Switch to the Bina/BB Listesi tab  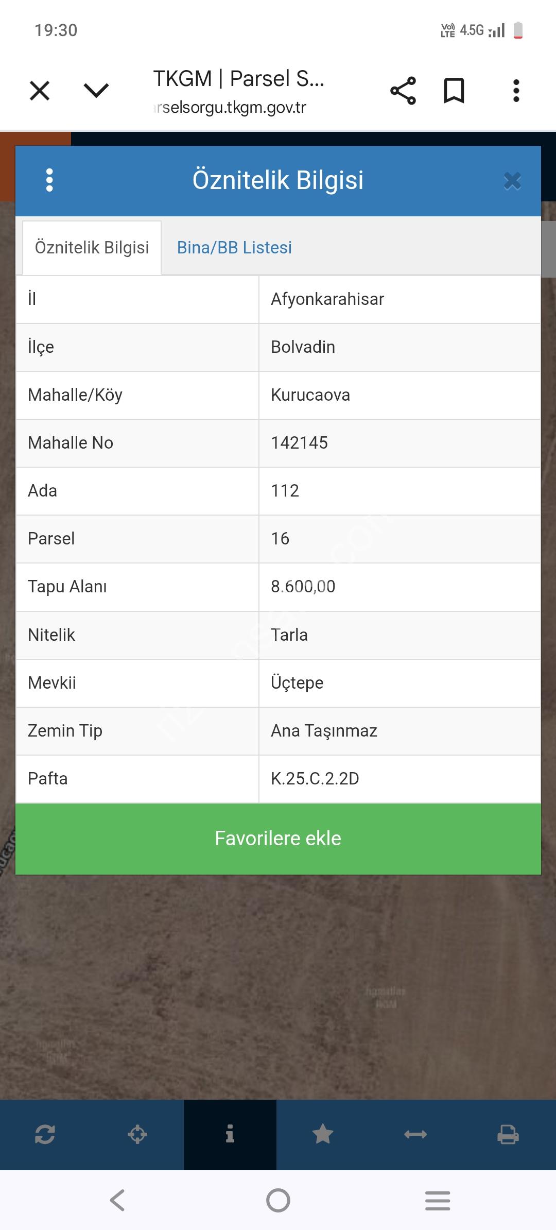coord(234,248)
